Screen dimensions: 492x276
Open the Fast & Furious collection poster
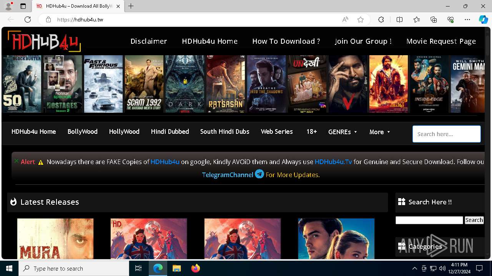click(103, 84)
